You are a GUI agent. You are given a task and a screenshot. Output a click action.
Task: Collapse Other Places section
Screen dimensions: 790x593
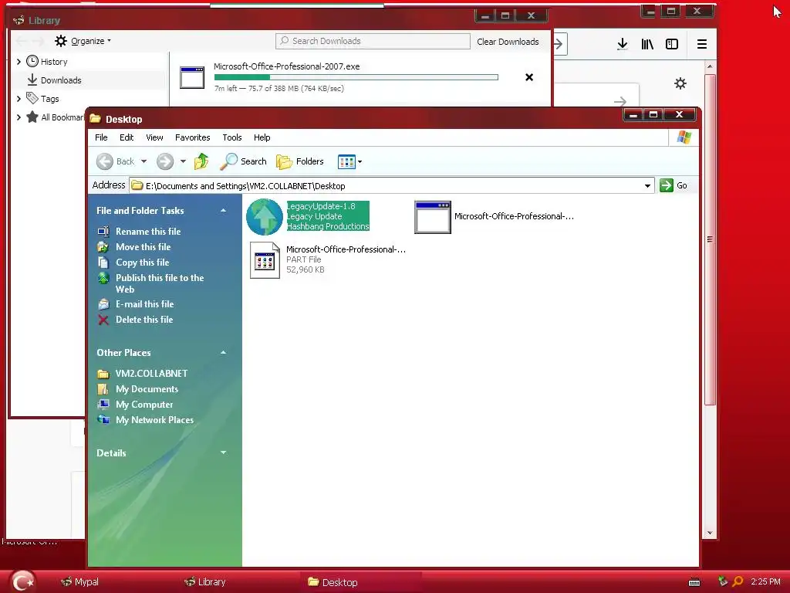pos(223,352)
